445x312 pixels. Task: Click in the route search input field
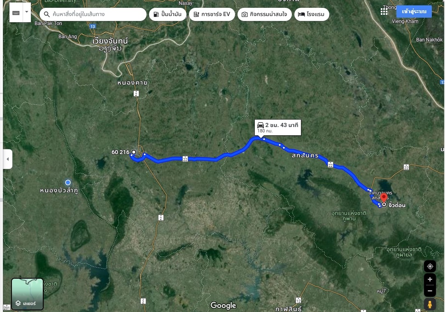click(x=93, y=14)
